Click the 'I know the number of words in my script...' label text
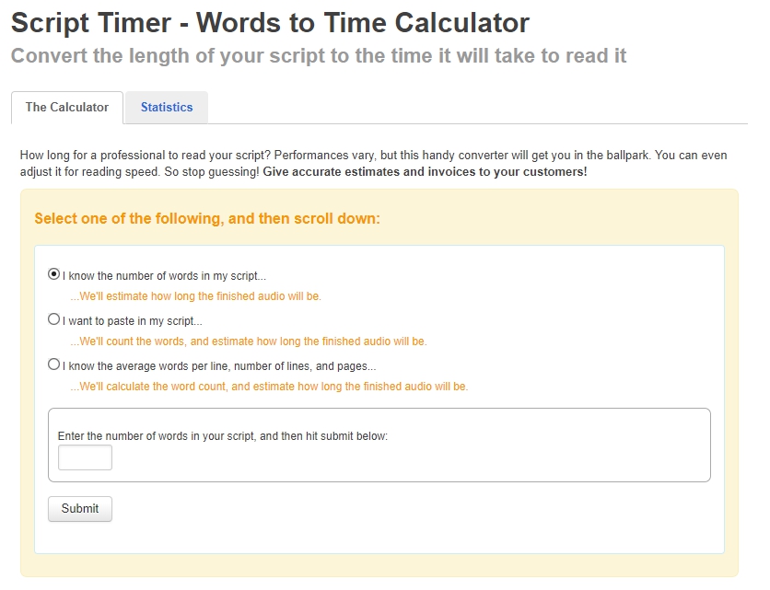This screenshot has height=590, width=770. [x=164, y=275]
